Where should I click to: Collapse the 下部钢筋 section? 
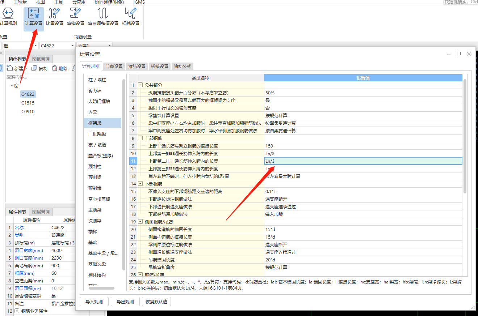point(141,184)
